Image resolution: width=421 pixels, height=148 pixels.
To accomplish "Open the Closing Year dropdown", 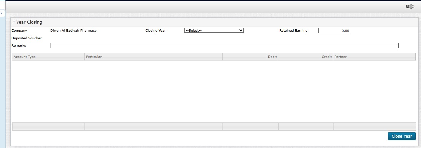I will coord(214,30).
